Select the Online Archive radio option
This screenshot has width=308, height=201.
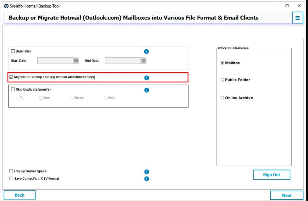pyautogui.click(x=222, y=98)
